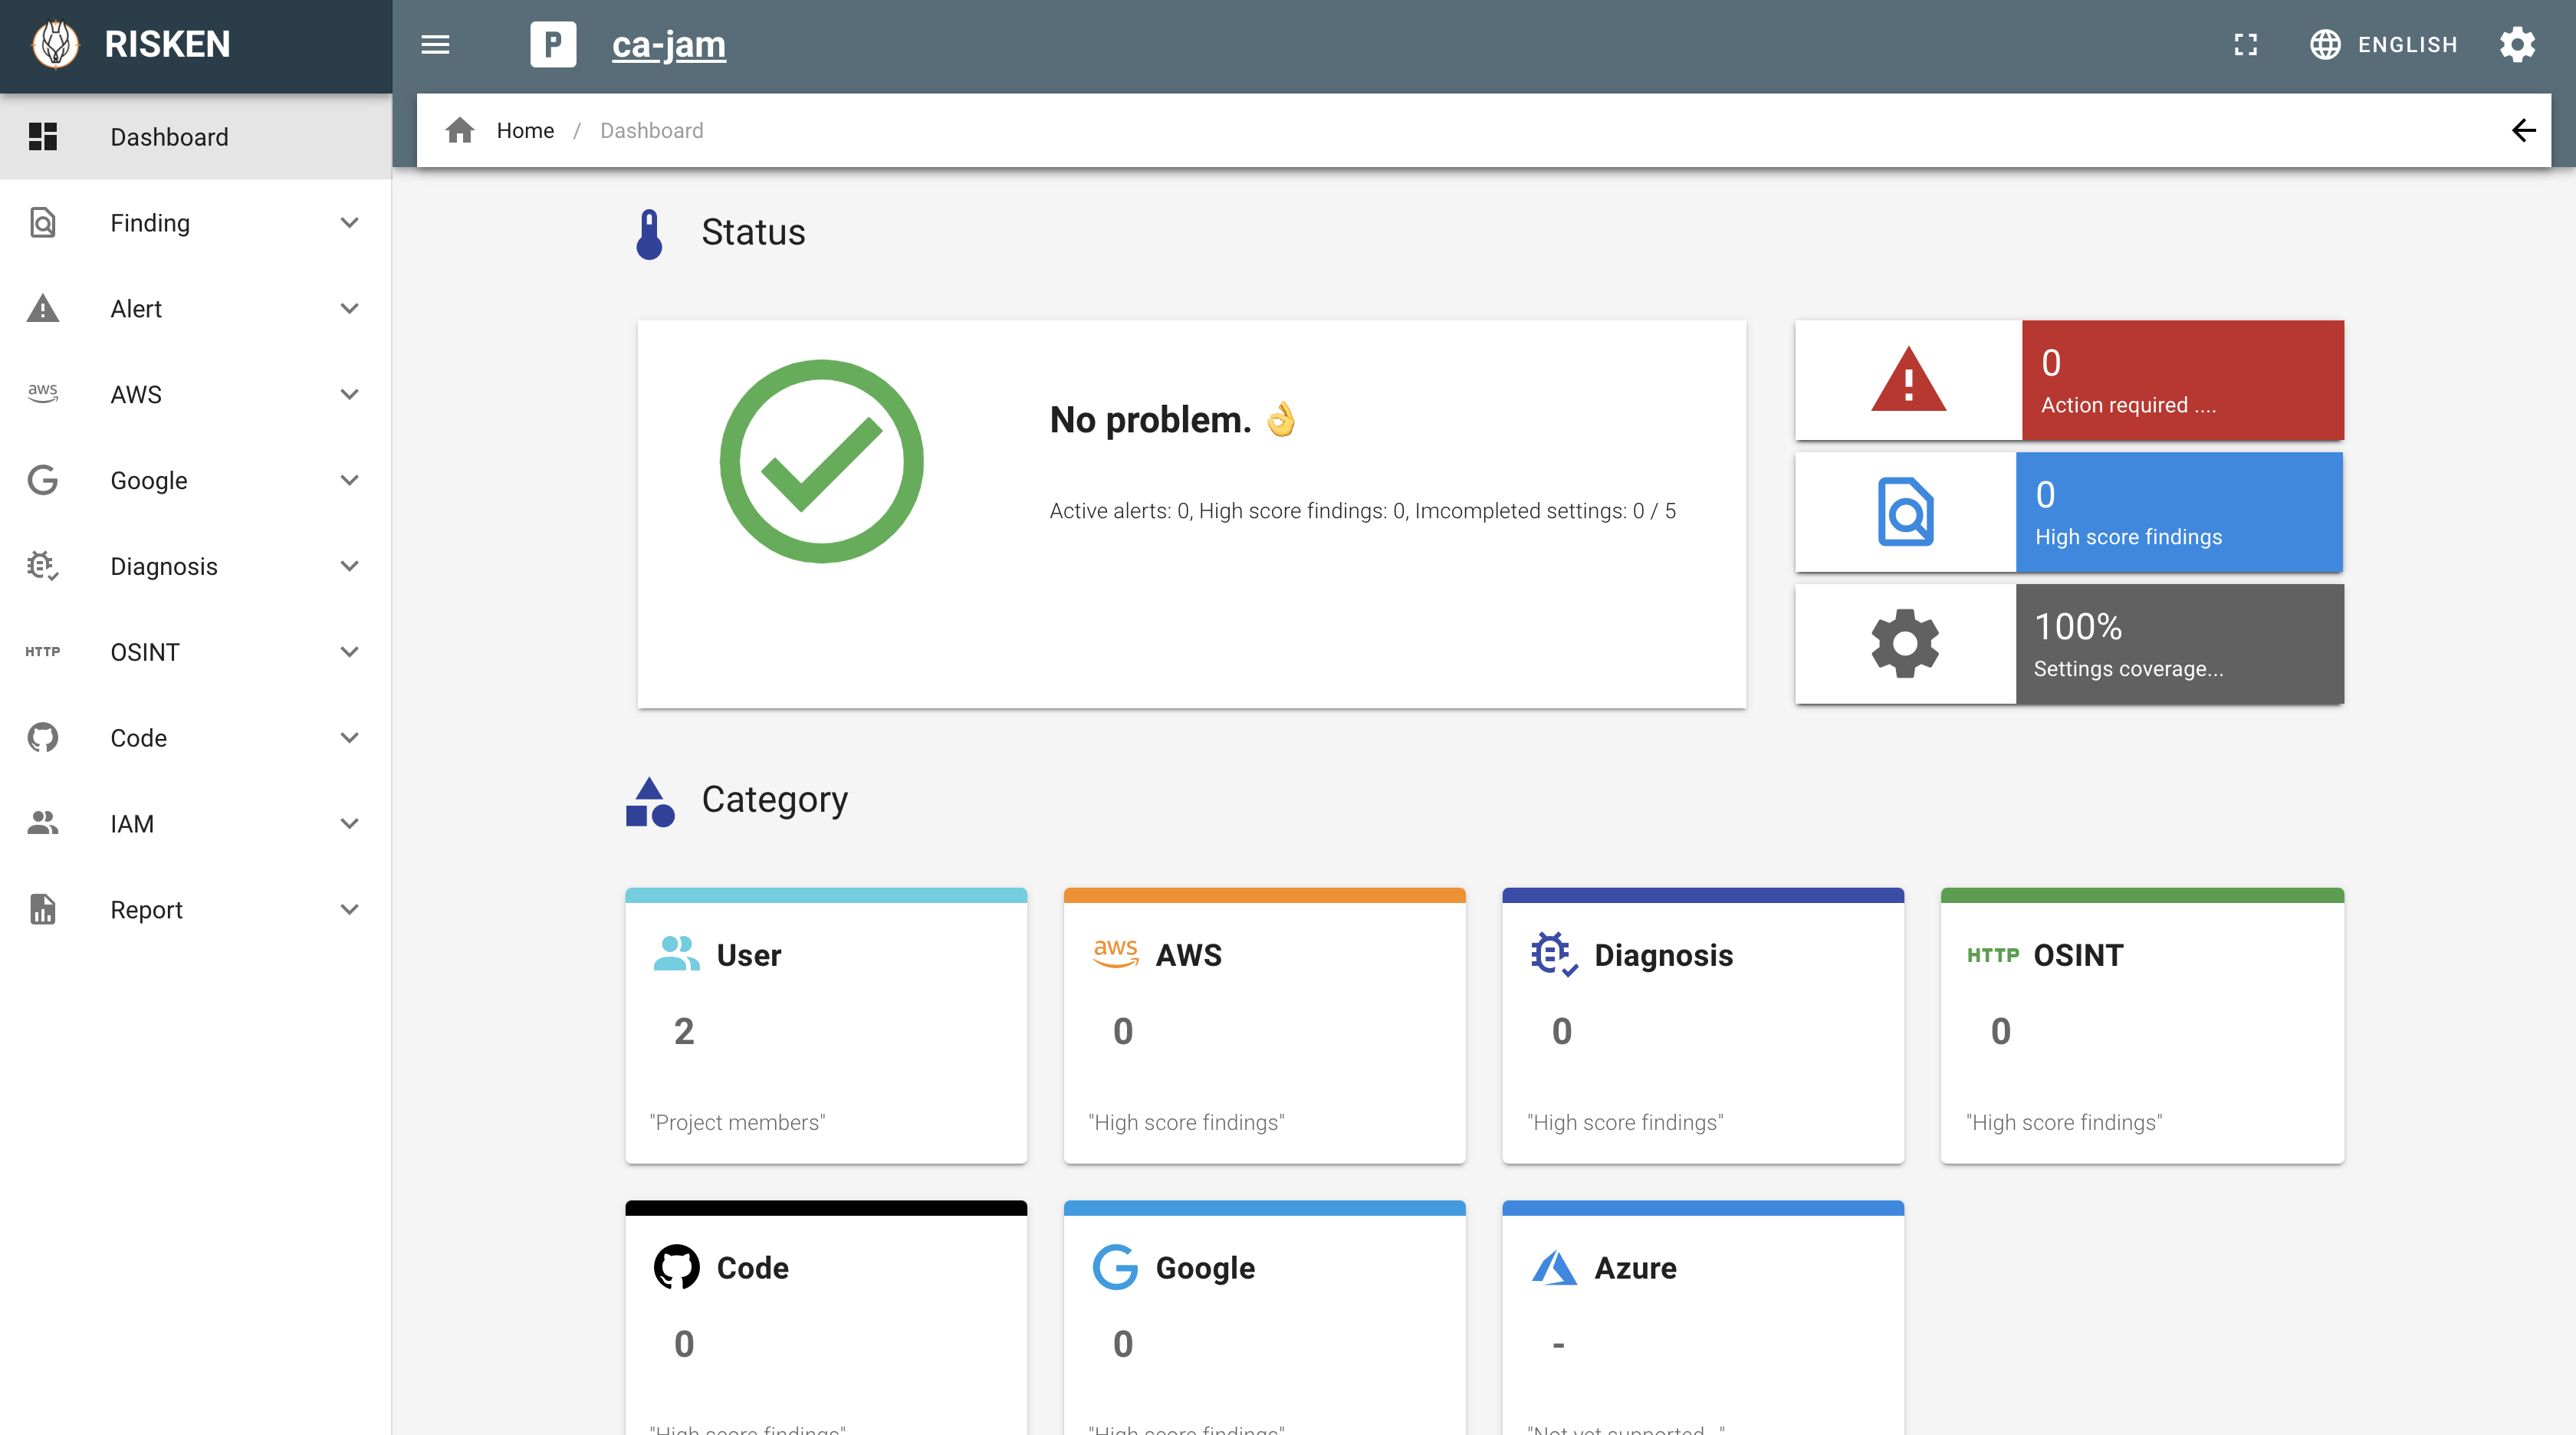Open the Google sidebar menu
Viewport: 2576px width, 1435px height.
coord(196,481)
